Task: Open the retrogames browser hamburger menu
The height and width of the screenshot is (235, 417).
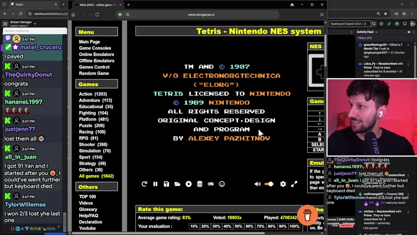Action: pos(322,15)
